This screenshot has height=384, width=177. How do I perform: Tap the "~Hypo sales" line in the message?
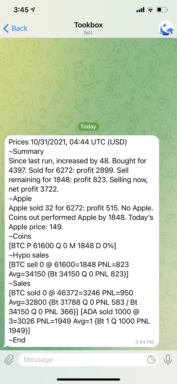(29, 255)
